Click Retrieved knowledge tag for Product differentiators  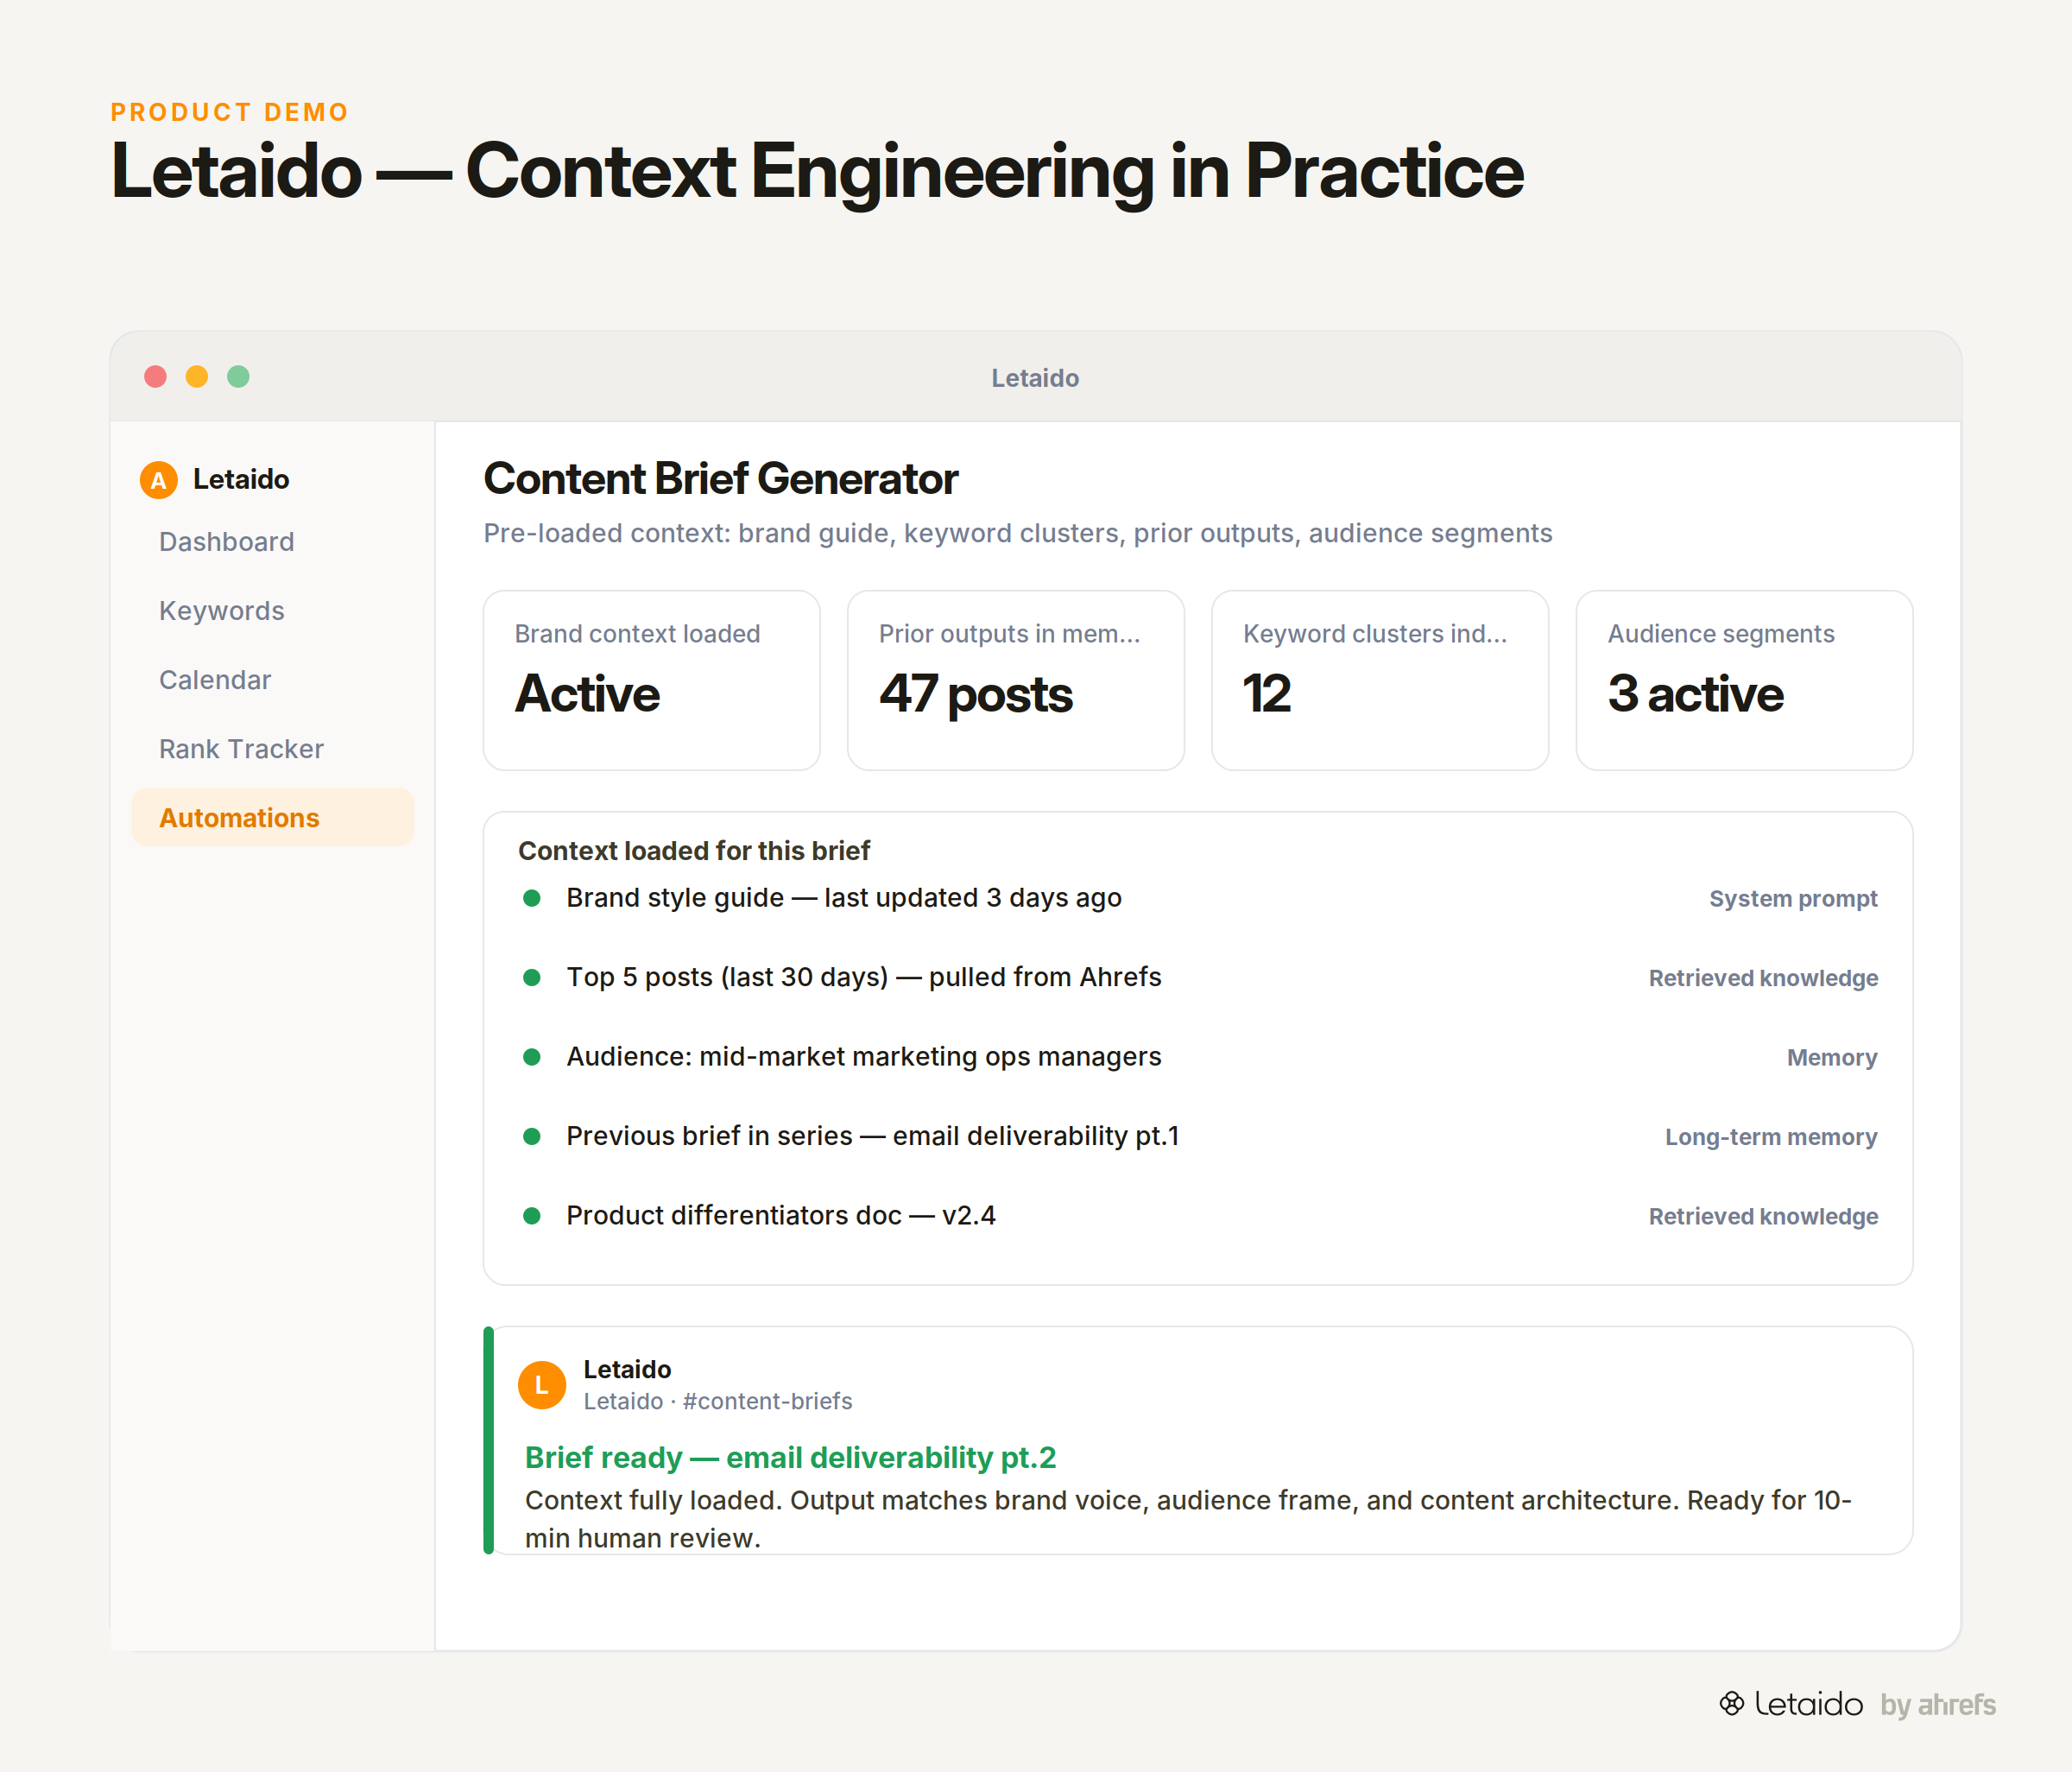tap(1763, 1217)
